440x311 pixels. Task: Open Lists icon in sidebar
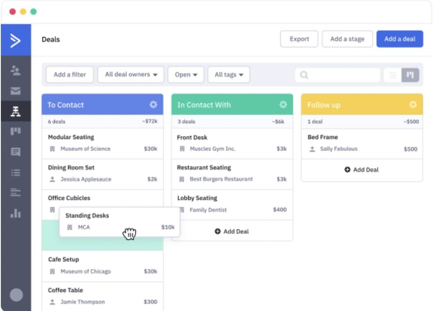(x=15, y=173)
